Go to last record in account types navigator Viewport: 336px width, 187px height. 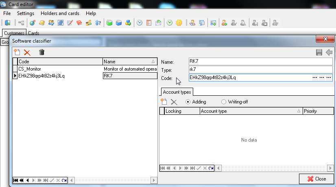193,168
